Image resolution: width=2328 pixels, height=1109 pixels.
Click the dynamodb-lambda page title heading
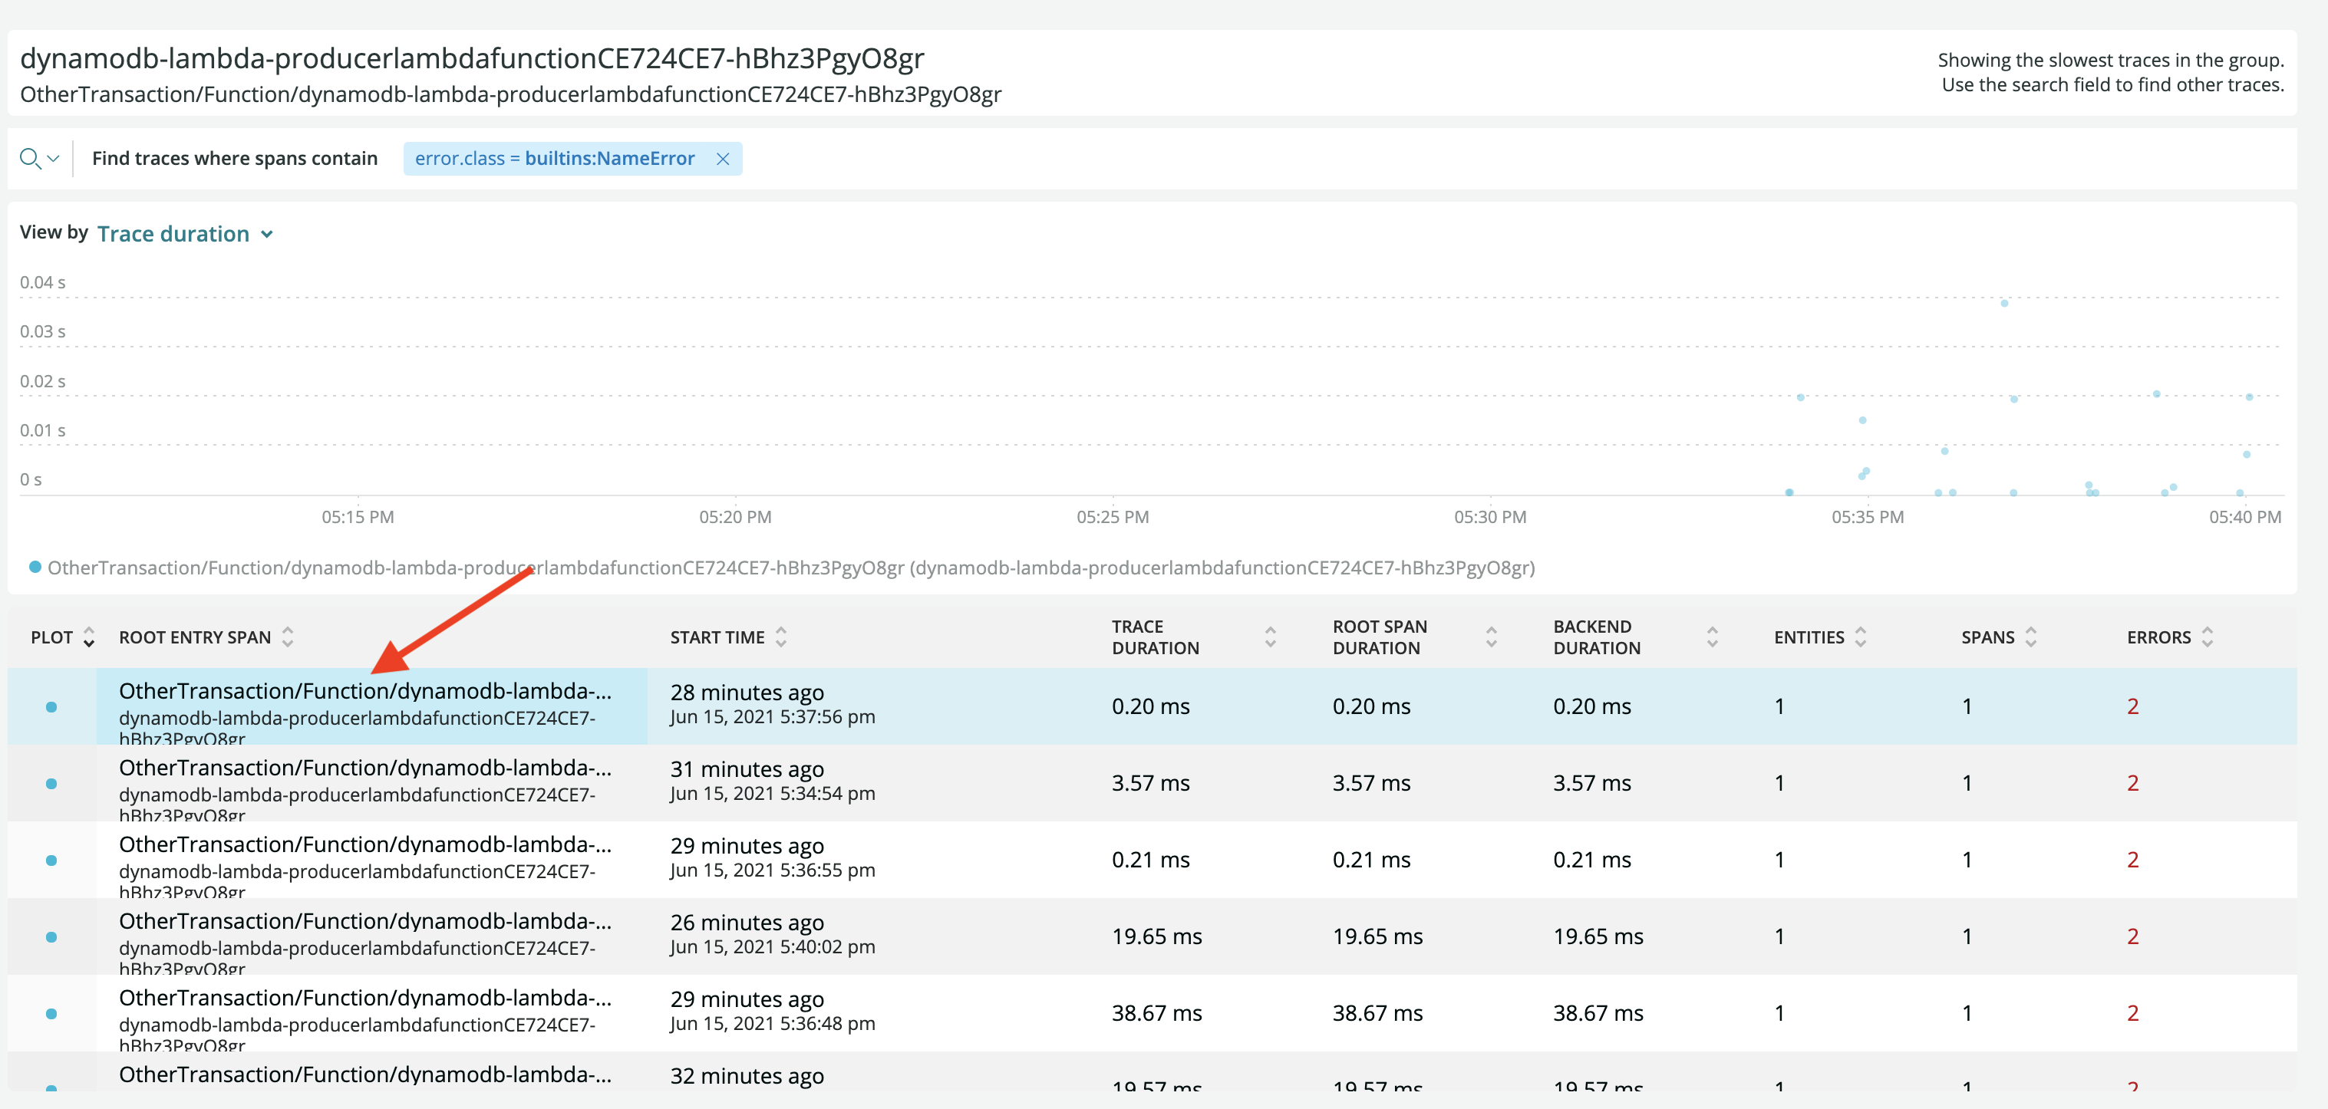coord(472,59)
